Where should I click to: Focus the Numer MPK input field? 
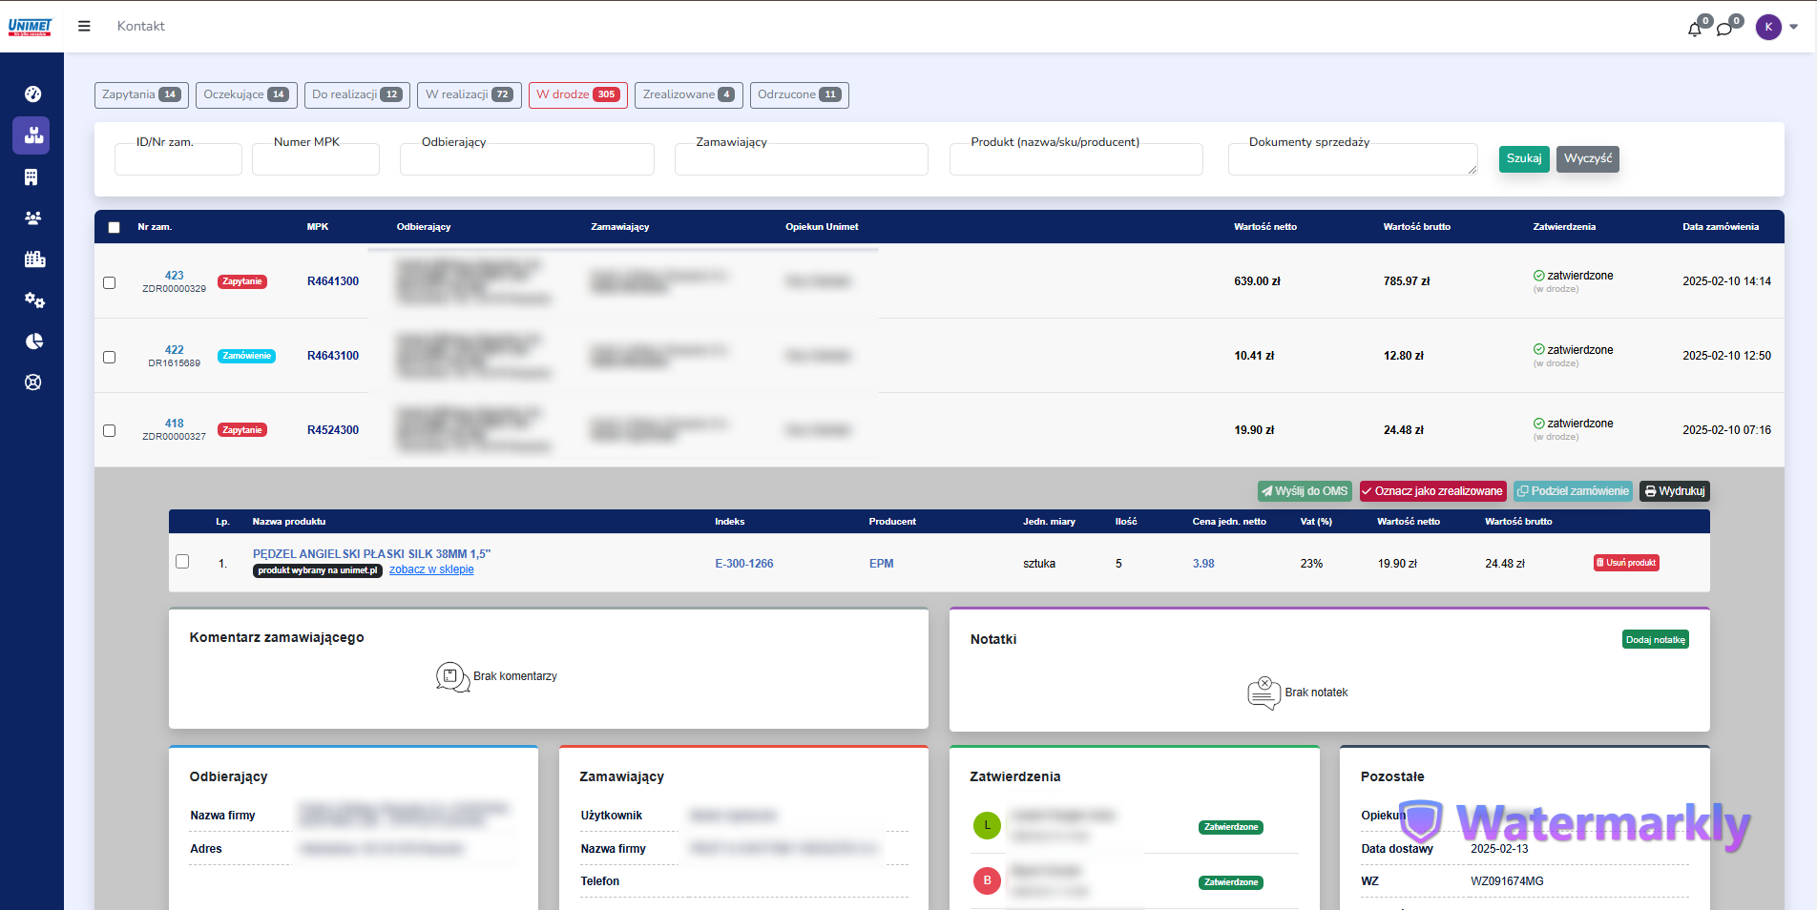click(316, 159)
